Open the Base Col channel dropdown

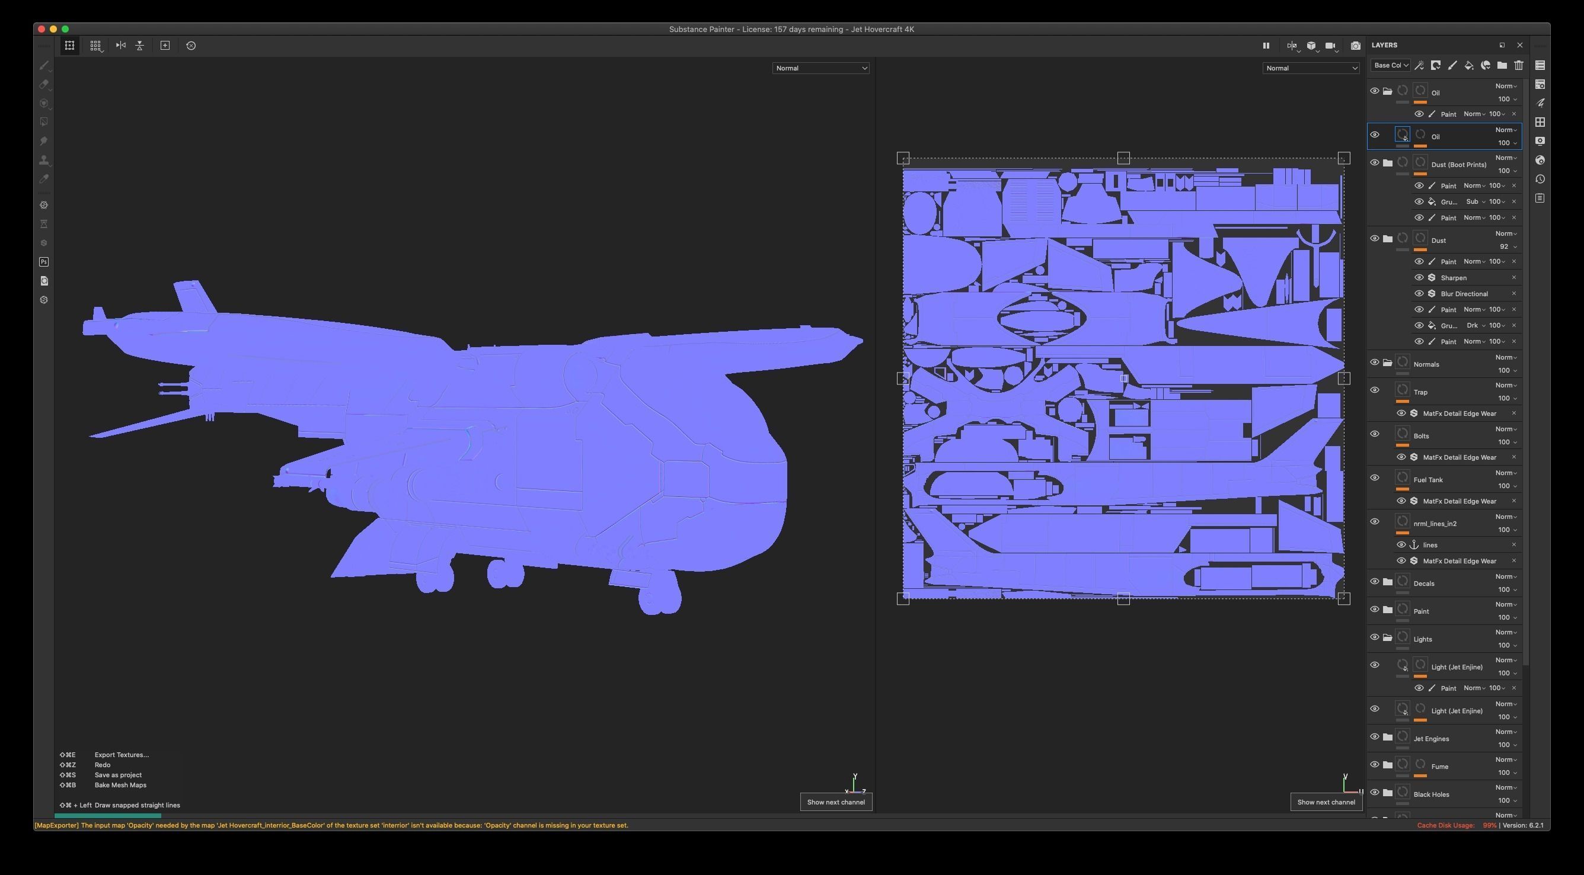[x=1390, y=65]
